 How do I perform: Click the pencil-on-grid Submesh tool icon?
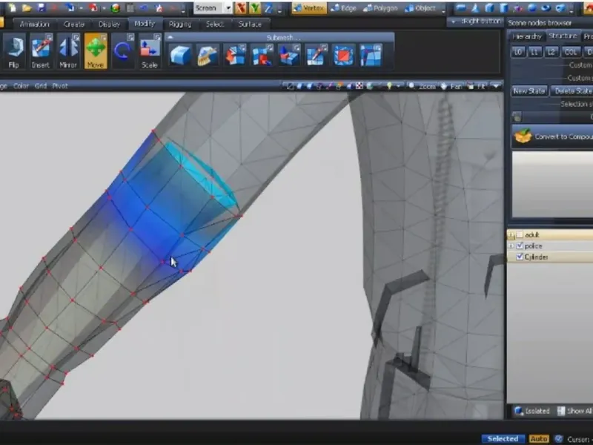click(x=316, y=55)
